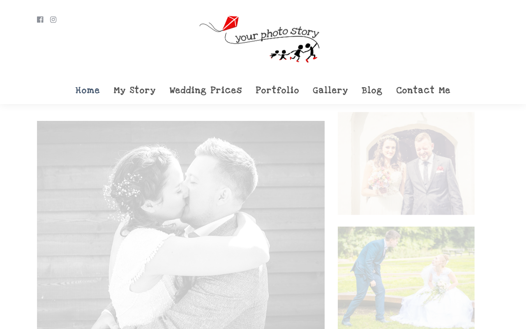
Task: Open the Gallery menu item
Action: pos(330,90)
